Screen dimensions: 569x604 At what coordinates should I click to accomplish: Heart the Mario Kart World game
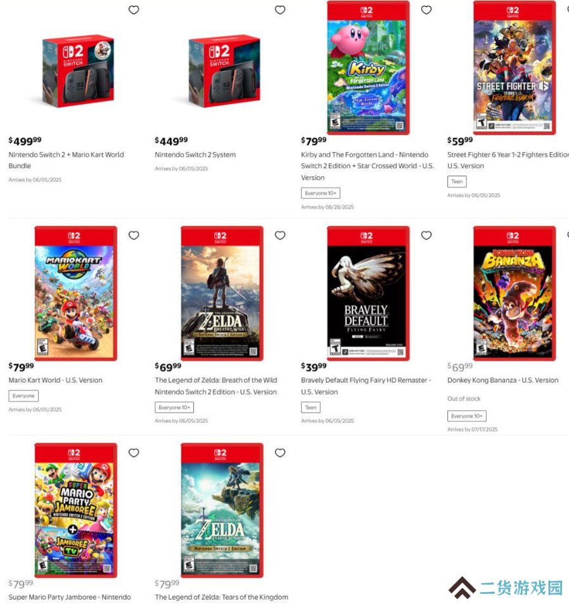click(x=134, y=235)
